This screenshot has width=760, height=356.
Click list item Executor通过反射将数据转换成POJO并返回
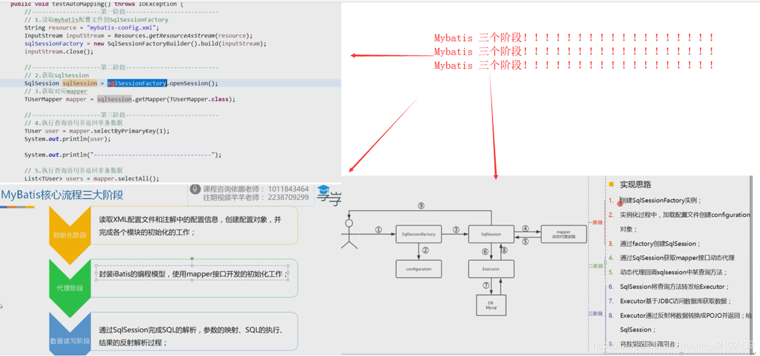coord(686,316)
